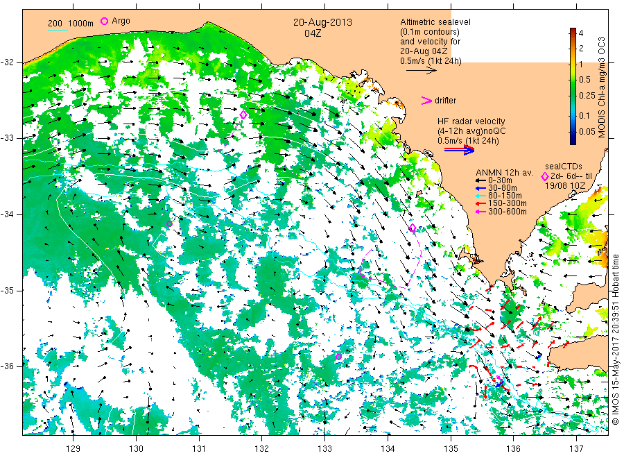
Task: Click the 'drifter' legend label
Action: click(x=445, y=101)
